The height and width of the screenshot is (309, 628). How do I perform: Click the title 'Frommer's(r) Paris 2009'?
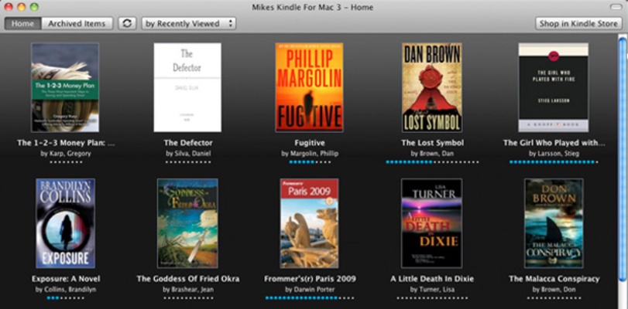pyautogui.click(x=310, y=279)
